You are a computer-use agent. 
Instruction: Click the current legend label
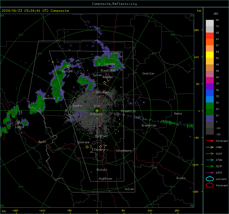[221, 179]
